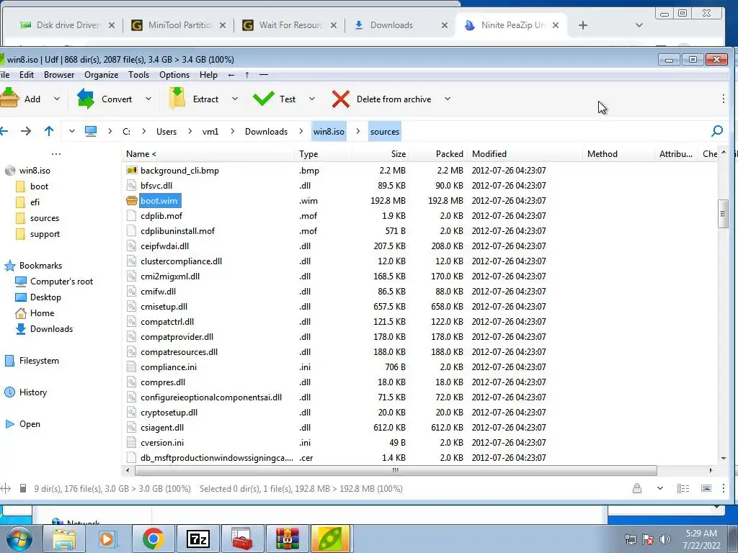Viewport: 738px width, 553px height.
Task: Open the Browser menu
Action: [59, 75]
